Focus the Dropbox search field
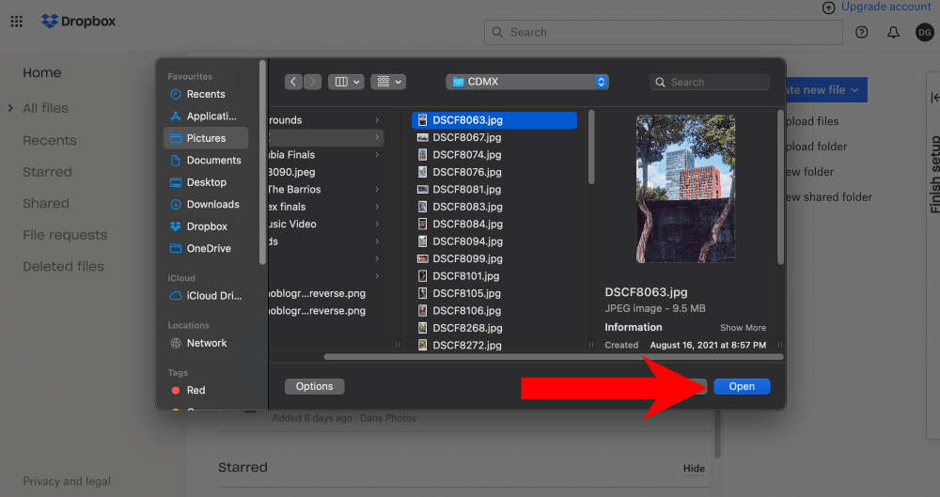 663,32
